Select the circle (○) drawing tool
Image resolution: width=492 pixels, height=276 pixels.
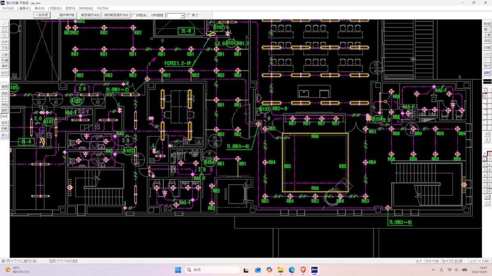pyautogui.click(x=5, y=36)
